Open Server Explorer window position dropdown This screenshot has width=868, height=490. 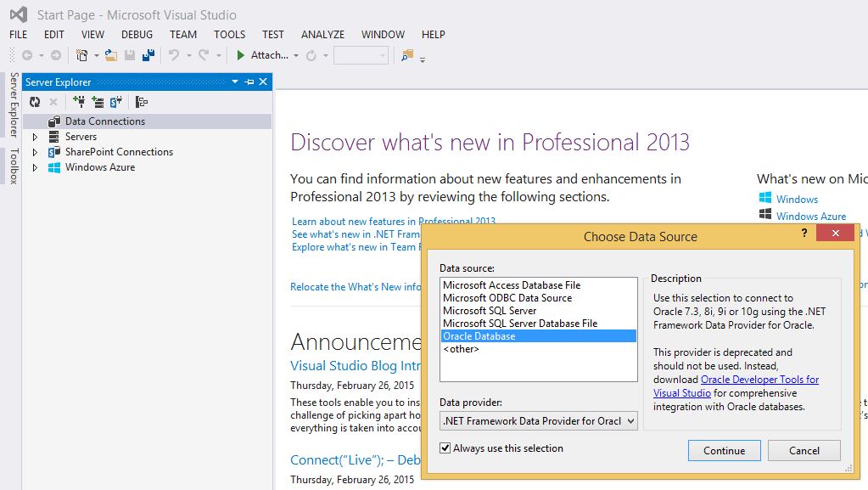pos(235,82)
